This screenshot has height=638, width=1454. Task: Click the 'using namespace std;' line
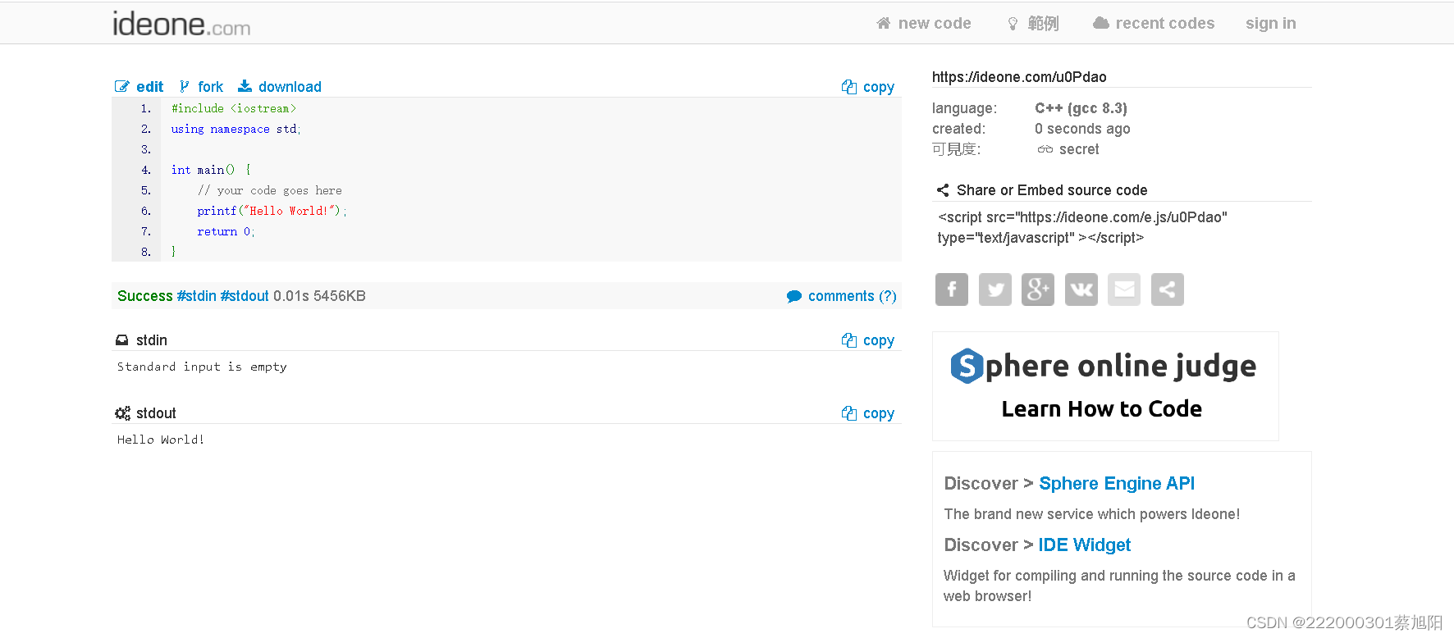(236, 129)
